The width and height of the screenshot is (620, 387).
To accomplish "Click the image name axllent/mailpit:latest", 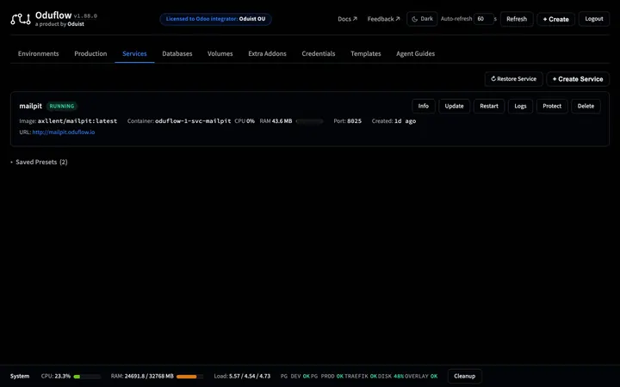I will 77,121.
